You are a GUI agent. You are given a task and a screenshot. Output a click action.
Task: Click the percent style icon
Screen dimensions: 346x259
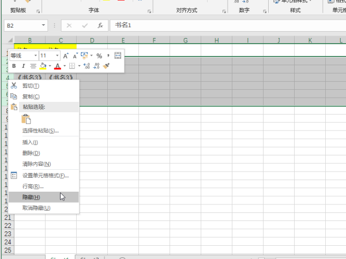[x=99, y=56]
